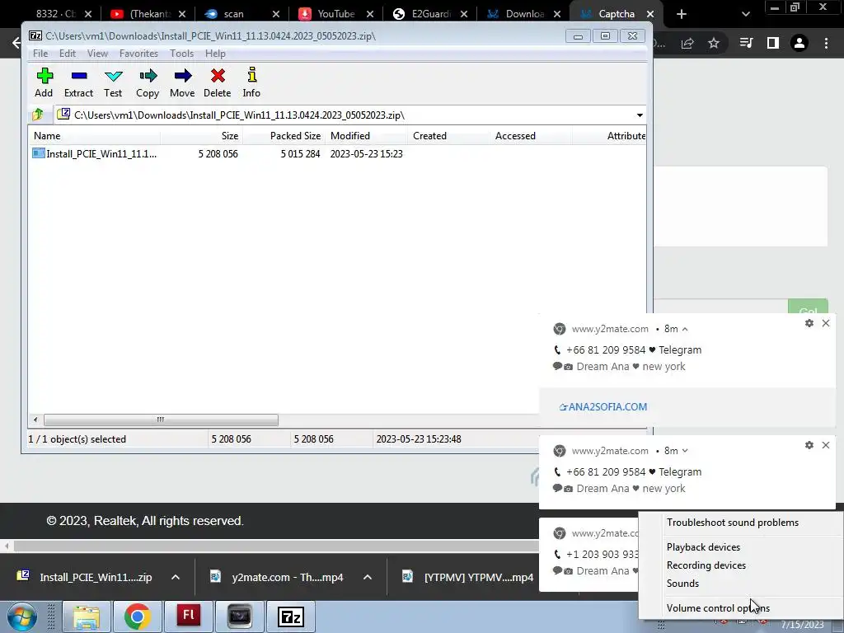This screenshot has width=844, height=633.
Task: Expand options for y2mate.com mp4 download
Action: click(x=368, y=577)
